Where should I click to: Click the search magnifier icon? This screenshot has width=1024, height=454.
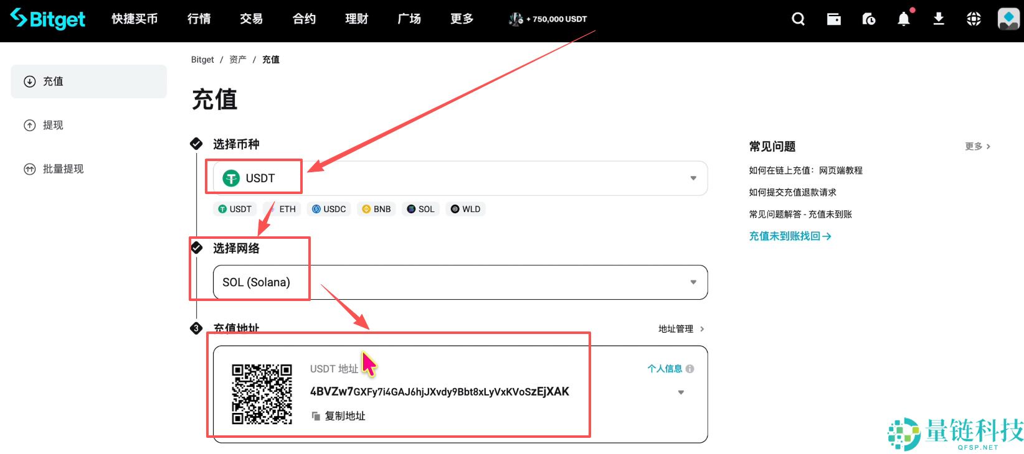coord(798,19)
